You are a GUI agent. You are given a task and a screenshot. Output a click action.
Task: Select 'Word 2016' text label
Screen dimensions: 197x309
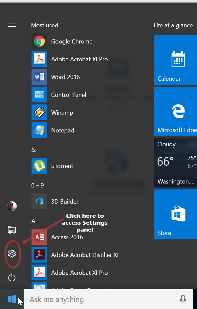65,77
